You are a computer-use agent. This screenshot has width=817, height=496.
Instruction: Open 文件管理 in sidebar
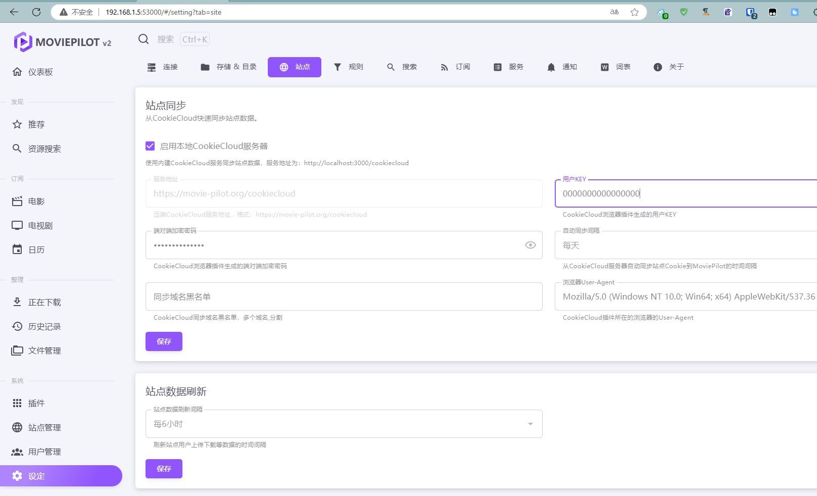coord(36,351)
